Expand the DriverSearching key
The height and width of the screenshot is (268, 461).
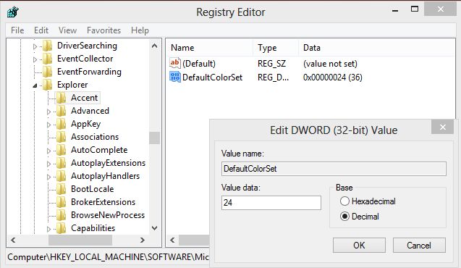click(35, 46)
